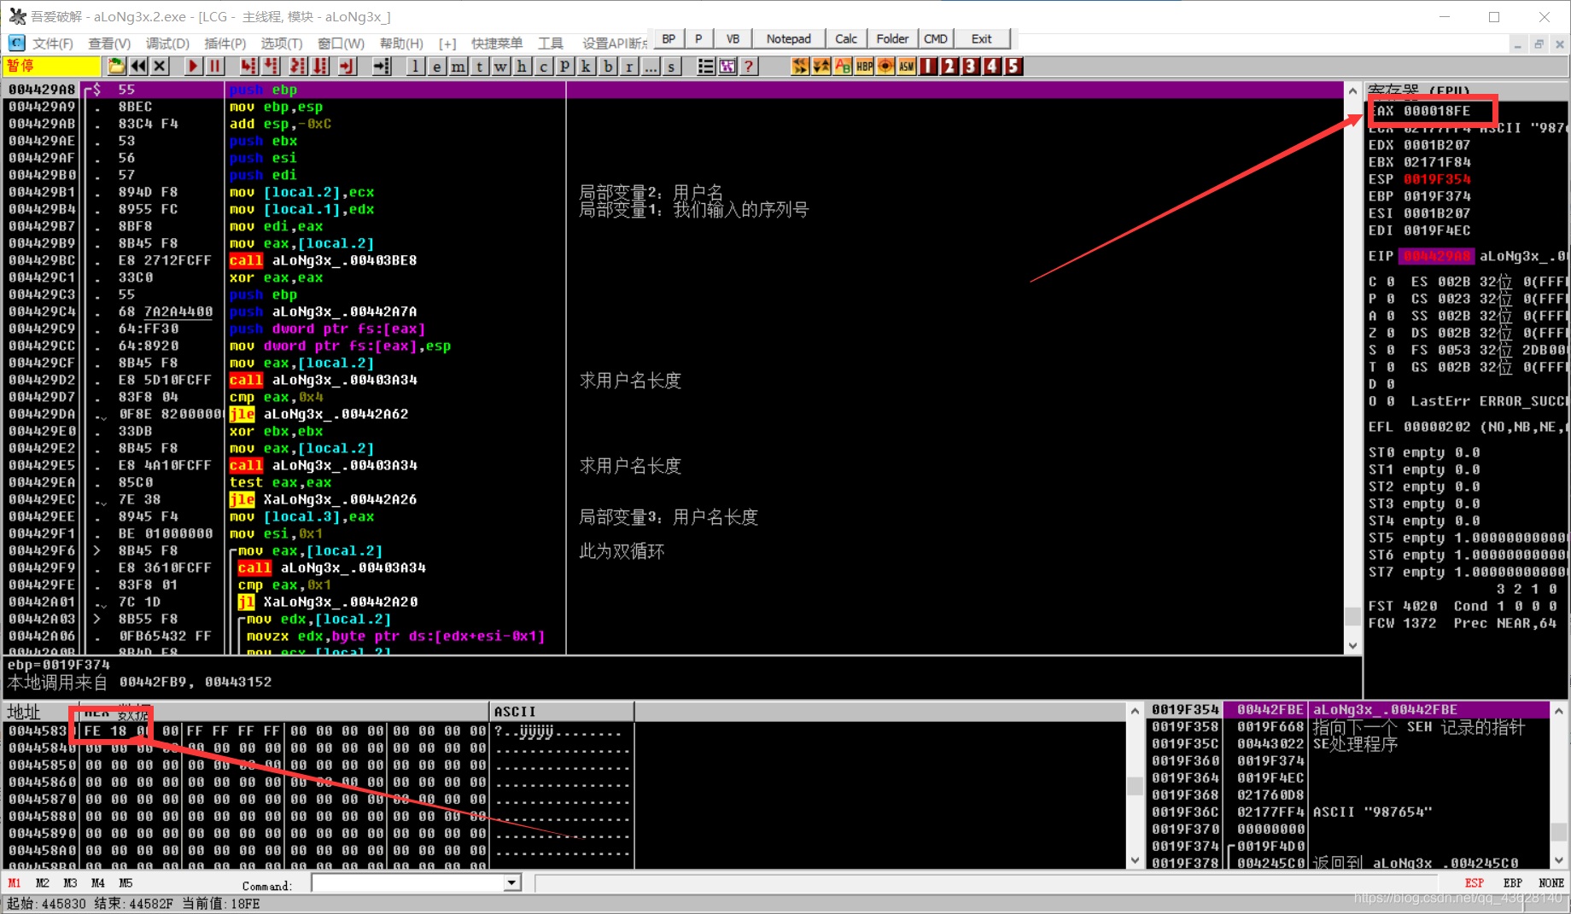The height and width of the screenshot is (914, 1571).
Task: Click the dump pane scrollbar up arrow
Action: 1135,711
